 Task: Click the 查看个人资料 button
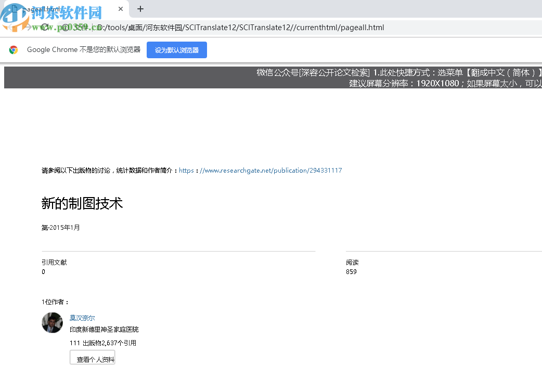(92, 357)
